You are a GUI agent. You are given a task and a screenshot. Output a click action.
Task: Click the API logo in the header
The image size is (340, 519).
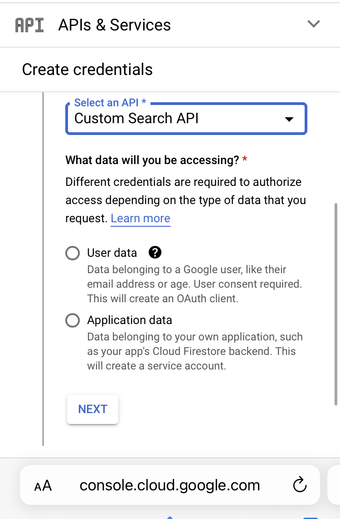(x=29, y=25)
